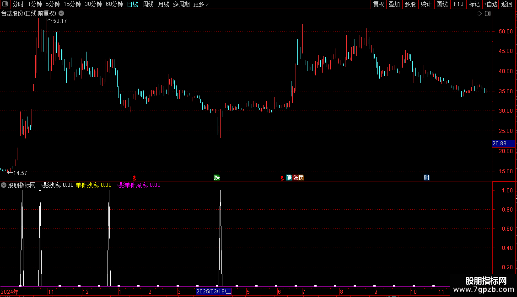Image resolution: width=517 pixels, height=297 pixels.
Task: Click the first red $ marker near November-January
Action: [134, 178]
